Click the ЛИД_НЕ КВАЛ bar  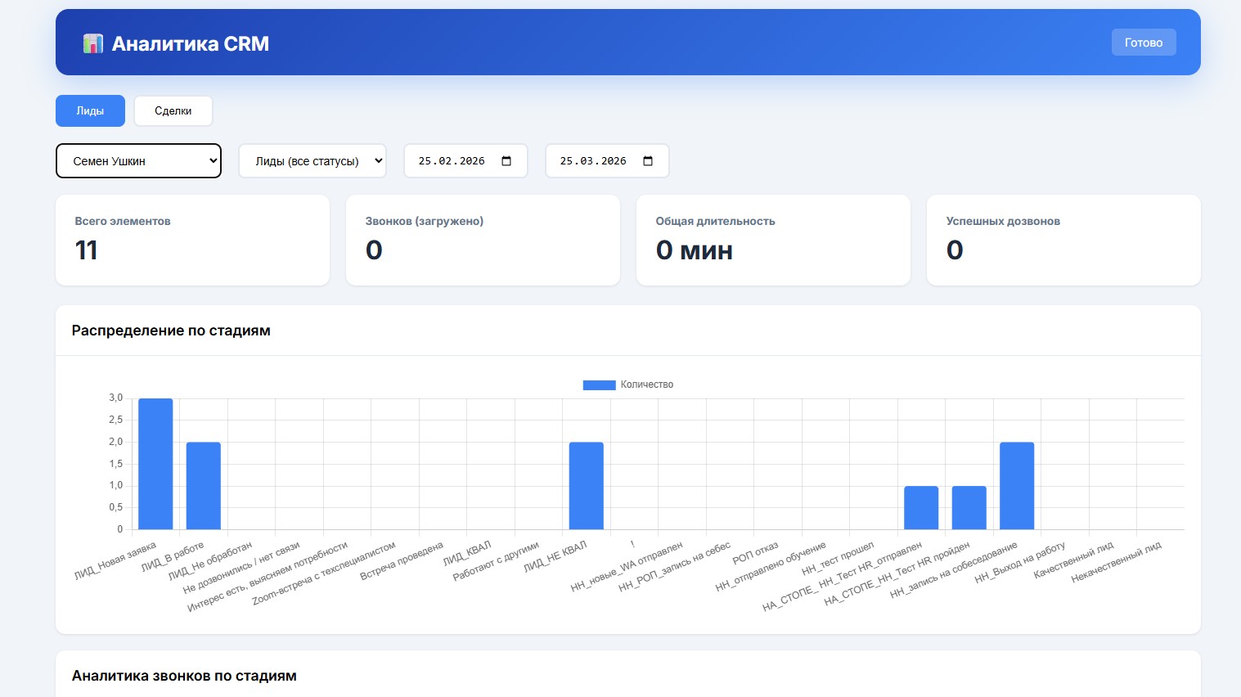point(586,486)
